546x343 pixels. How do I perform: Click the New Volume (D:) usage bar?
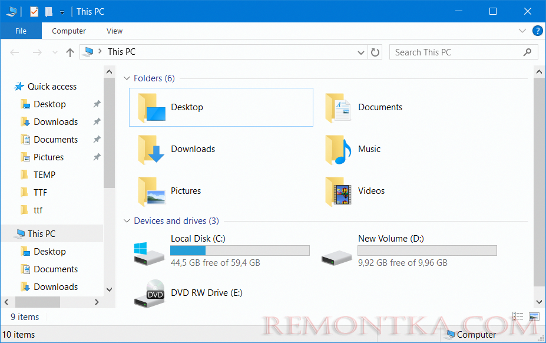coord(427,250)
